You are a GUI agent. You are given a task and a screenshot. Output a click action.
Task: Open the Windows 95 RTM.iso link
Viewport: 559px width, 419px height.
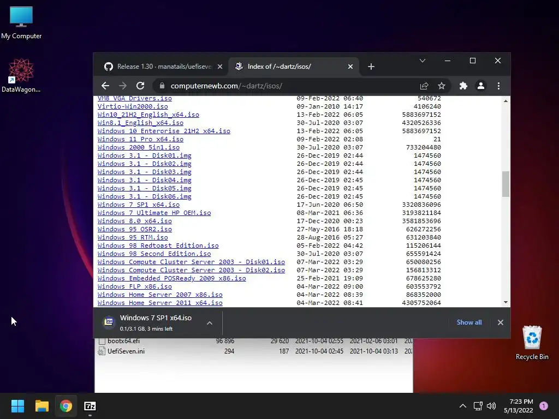tap(133, 237)
